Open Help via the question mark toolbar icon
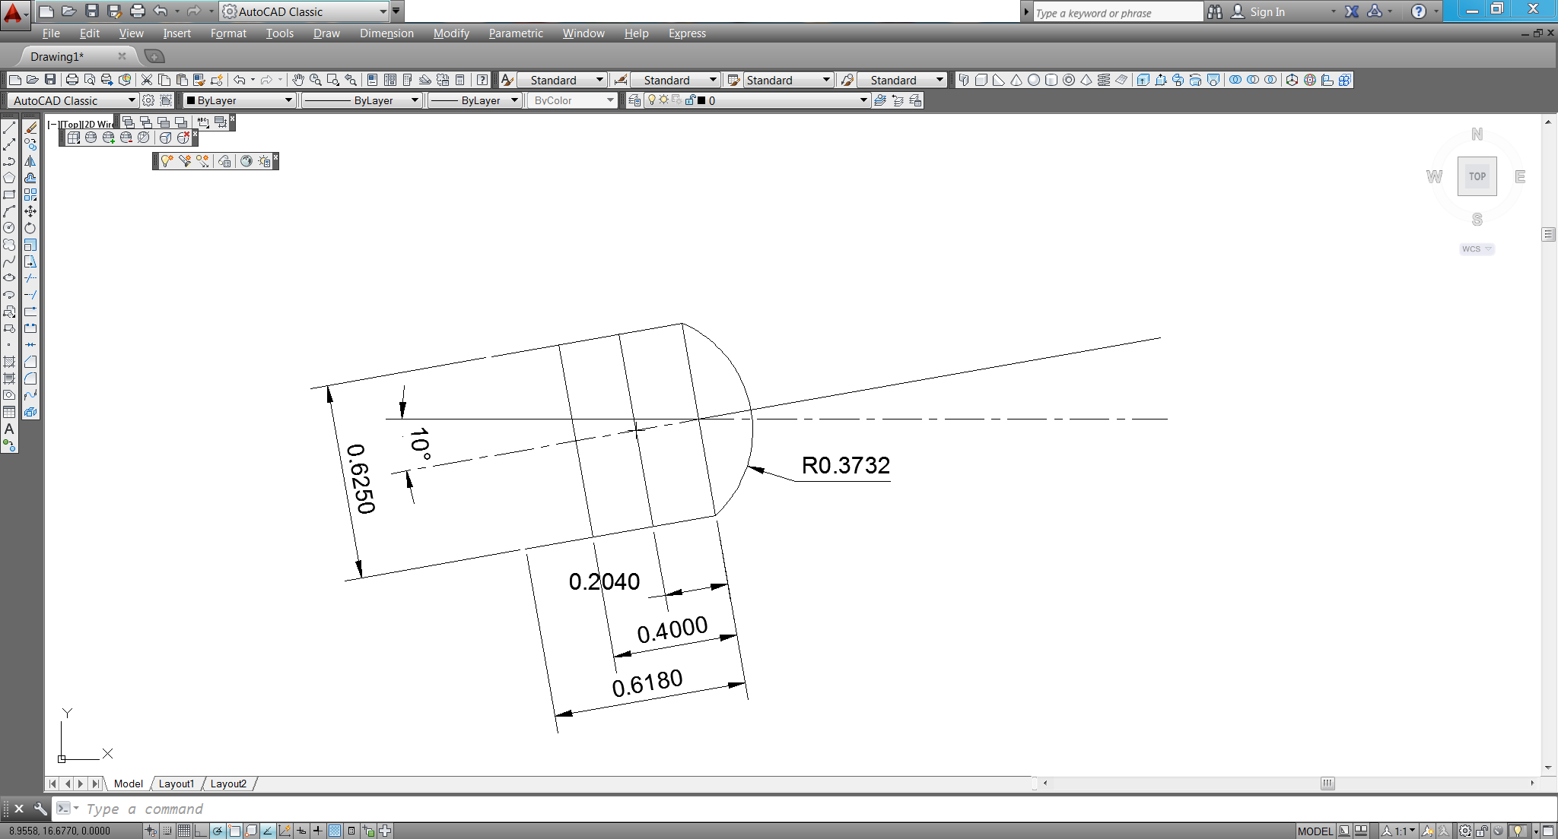 (482, 80)
